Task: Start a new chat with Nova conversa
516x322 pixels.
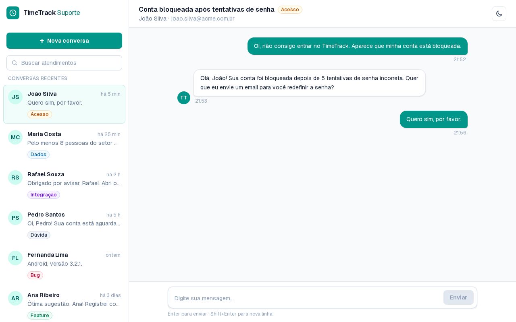Action: [64, 41]
